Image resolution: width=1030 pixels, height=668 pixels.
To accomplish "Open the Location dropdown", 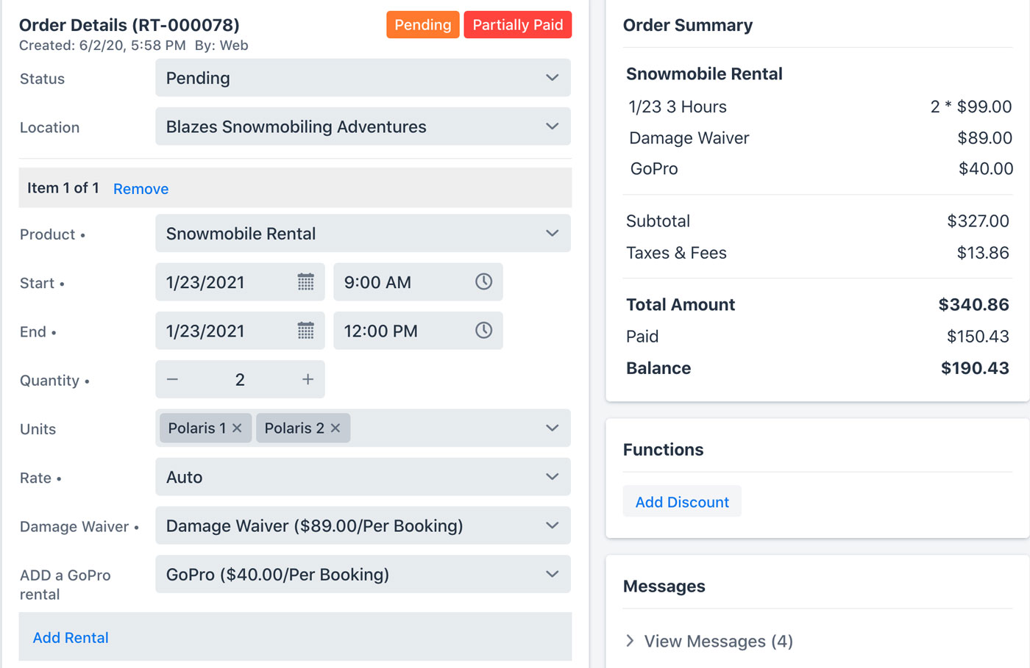I will (363, 126).
